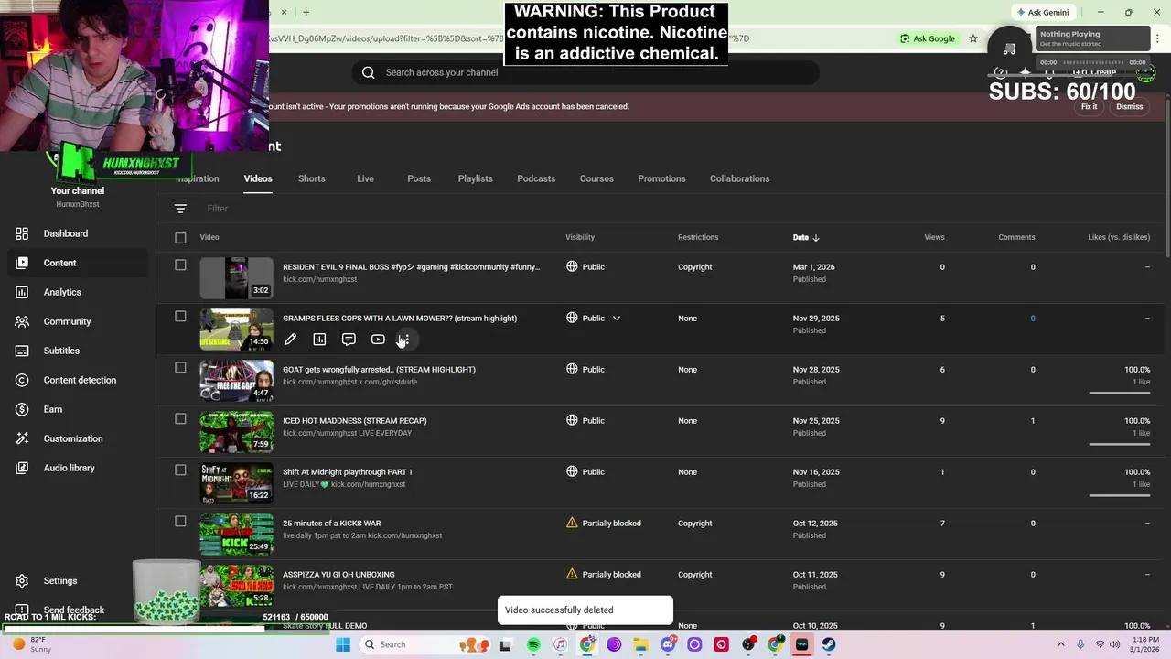1171x659 pixels.
Task: Dismiss the Google Ads warning banner
Action: click(1129, 107)
